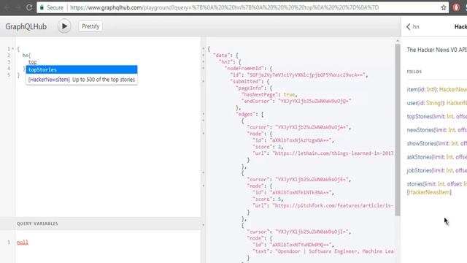
Task: Click the browser extension icon beside the star
Action: click(456, 7)
